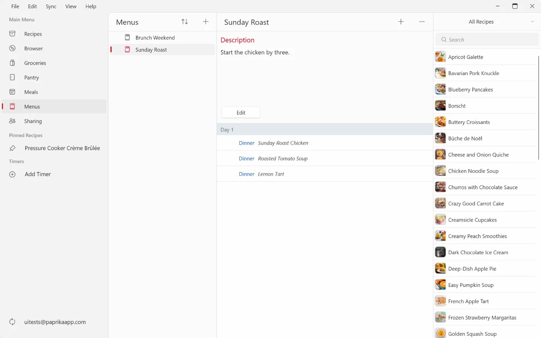Sort menus with the up-down arrows icon
541x338 pixels.
click(x=184, y=22)
